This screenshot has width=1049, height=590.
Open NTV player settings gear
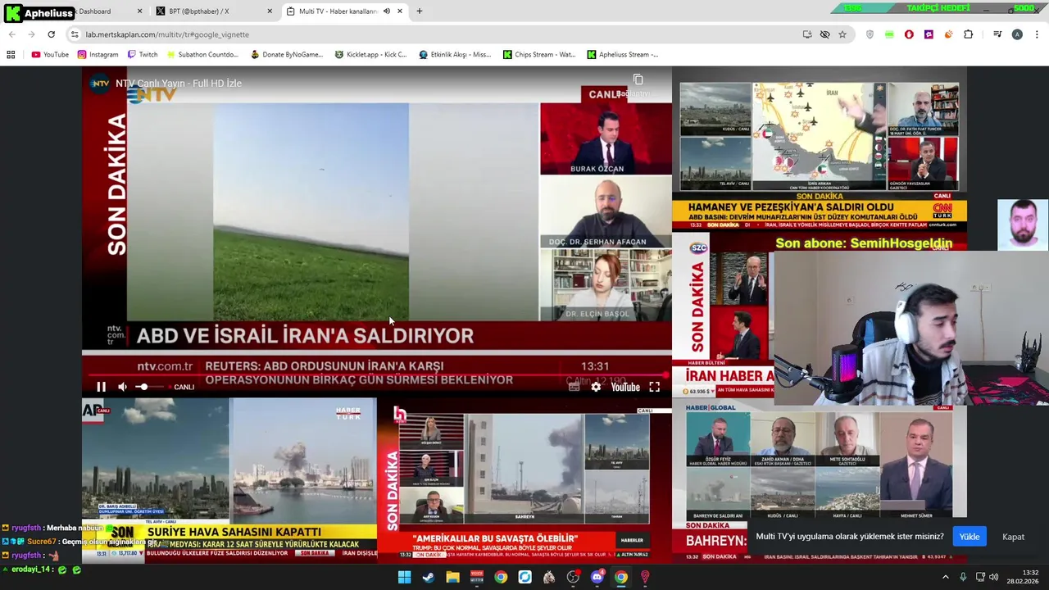click(596, 387)
